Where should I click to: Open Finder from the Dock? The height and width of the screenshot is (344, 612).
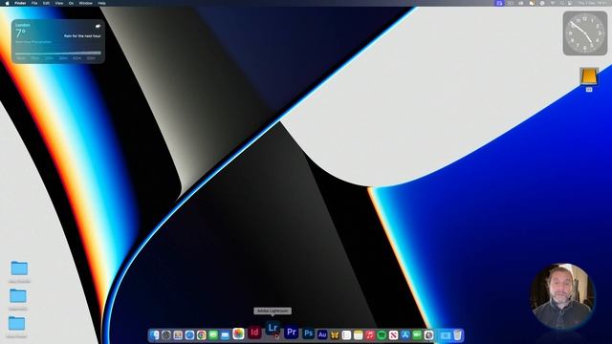coord(155,335)
